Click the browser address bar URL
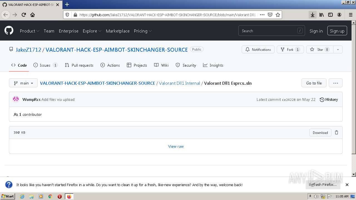The width and height of the screenshot is (356, 200). click(167, 15)
